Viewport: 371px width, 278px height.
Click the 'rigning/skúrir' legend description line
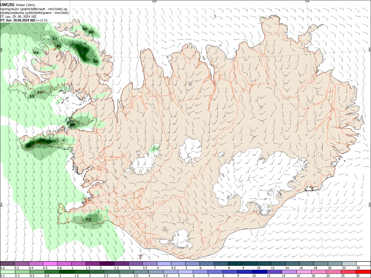coord(34,9)
